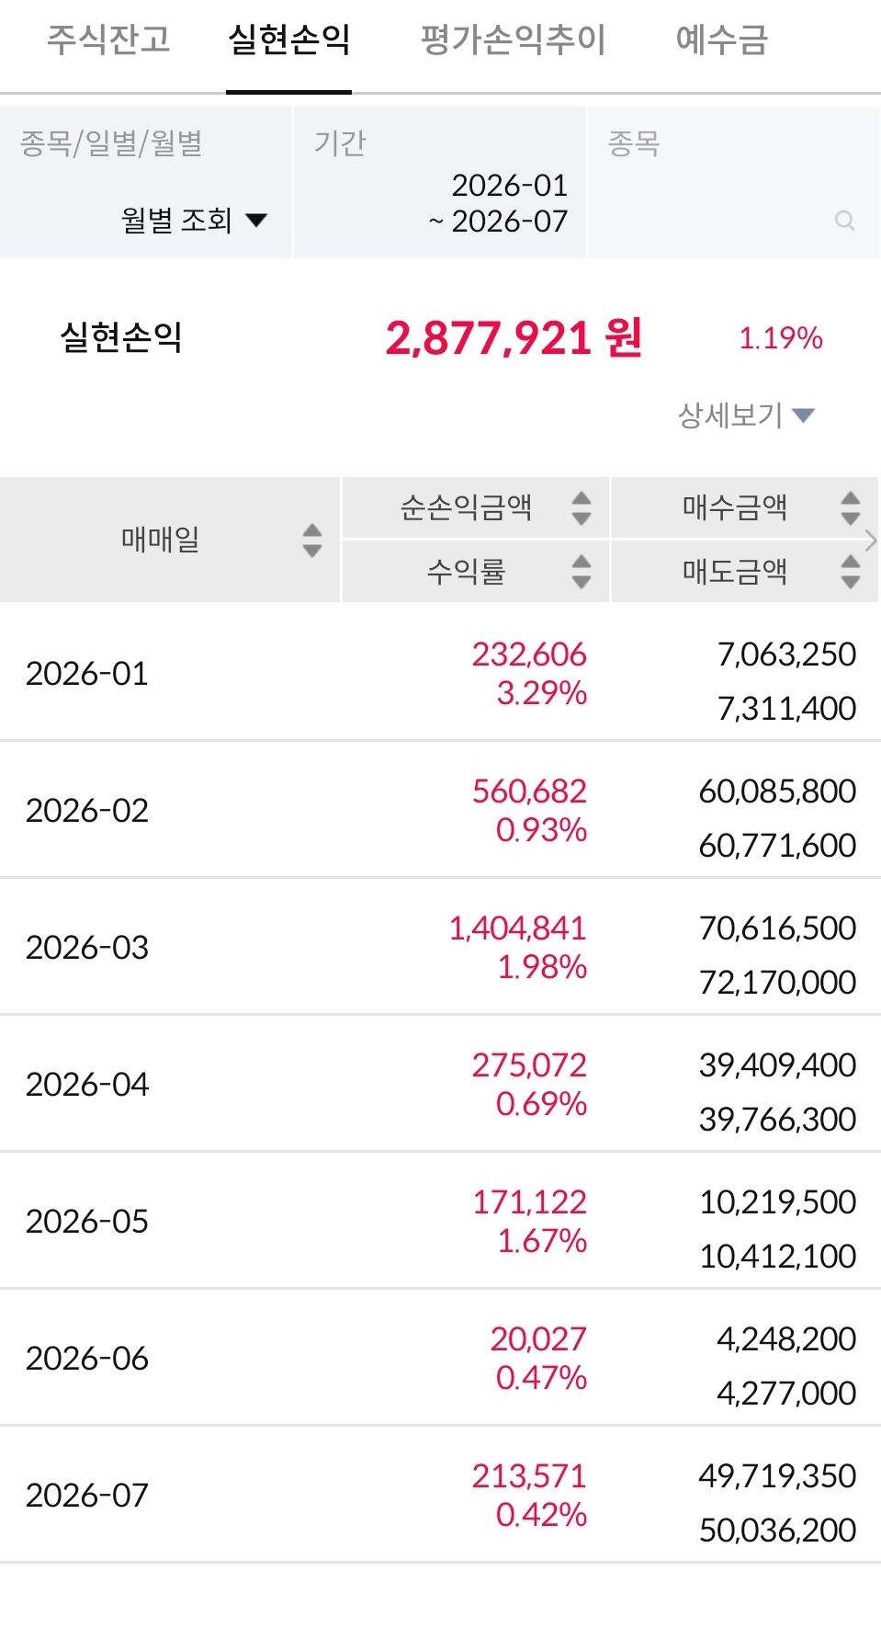Image resolution: width=881 pixels, height=1639 pixels.
Task: Open the 월별 조회 dropdown
Action: [x=194, y=220]
